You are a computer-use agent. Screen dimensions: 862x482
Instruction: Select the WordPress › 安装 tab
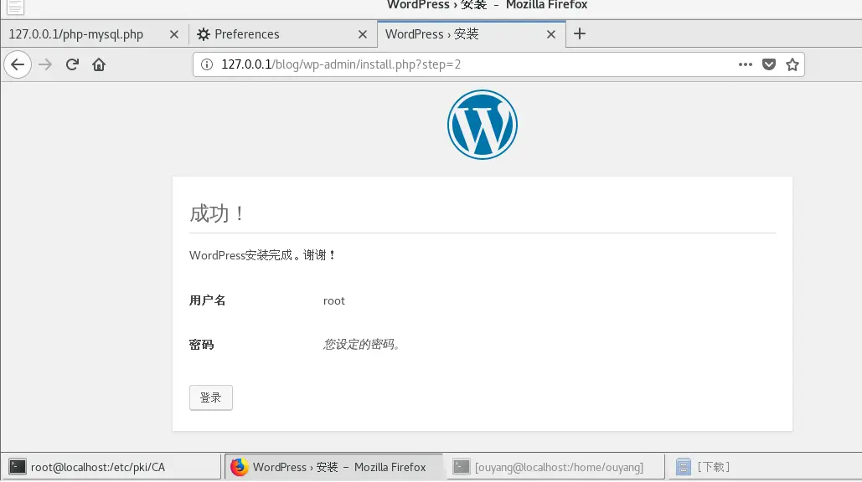[471, 34]
